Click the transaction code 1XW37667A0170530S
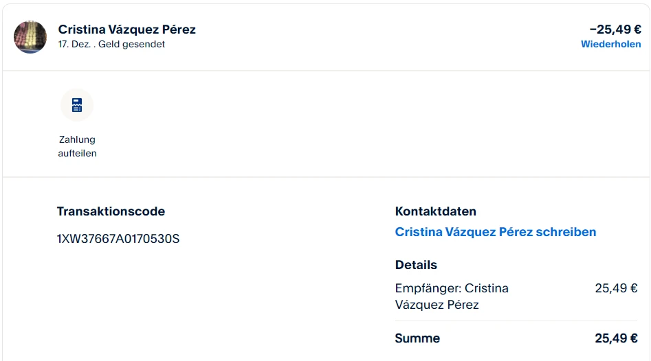The height and width of the screenshot is (361, 651). click(x=118, y=239)
